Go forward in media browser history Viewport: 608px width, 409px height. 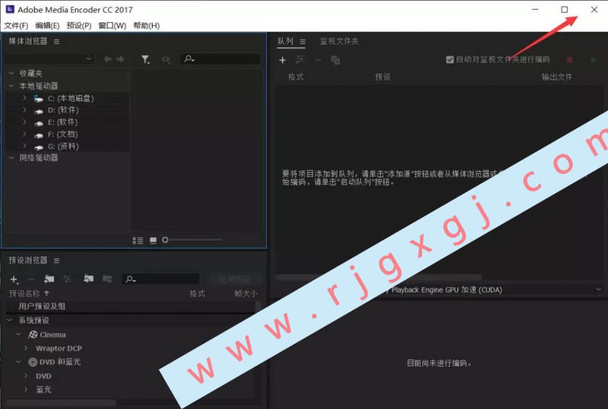coord(120,59)
